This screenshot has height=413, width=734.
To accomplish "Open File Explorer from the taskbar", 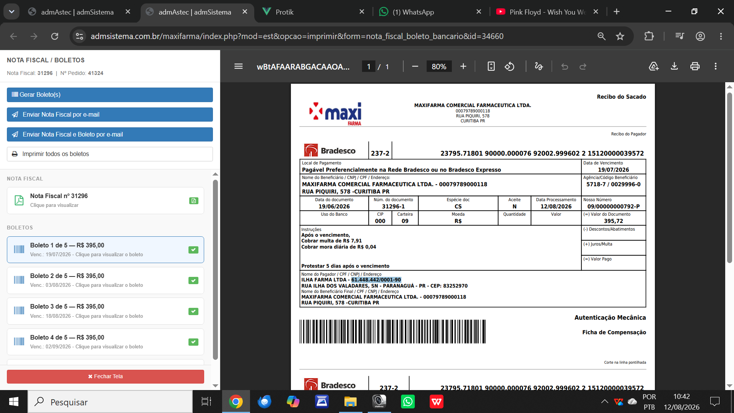I will [x=351, y=402].
